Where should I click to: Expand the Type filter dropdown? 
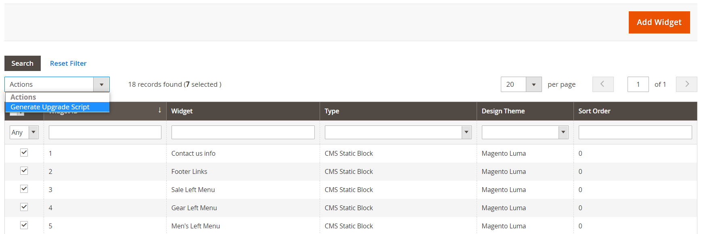(x=398, y=132)
